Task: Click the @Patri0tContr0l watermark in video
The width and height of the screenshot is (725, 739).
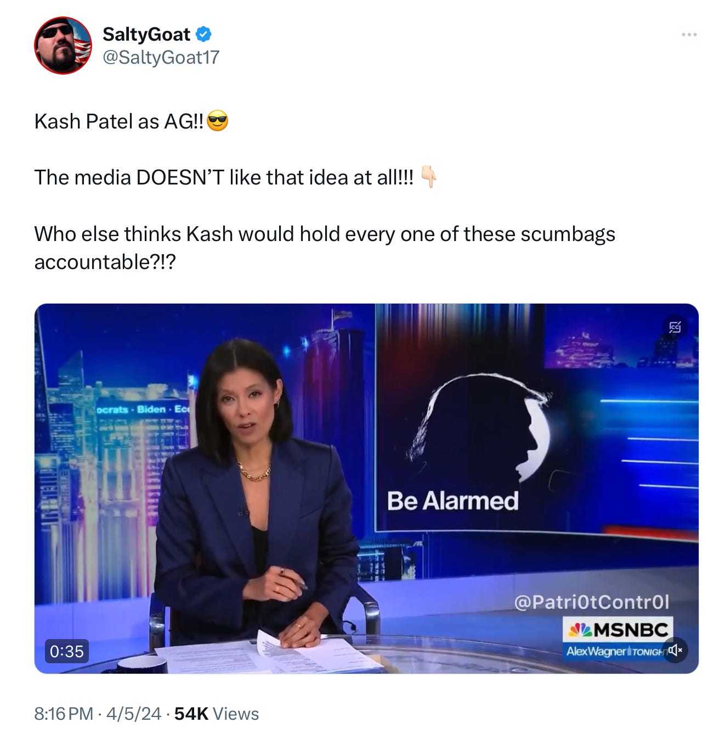Action: (592, 602)
